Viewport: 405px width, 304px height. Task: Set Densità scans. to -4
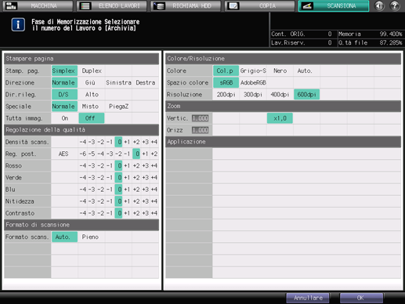click(83, 142)
